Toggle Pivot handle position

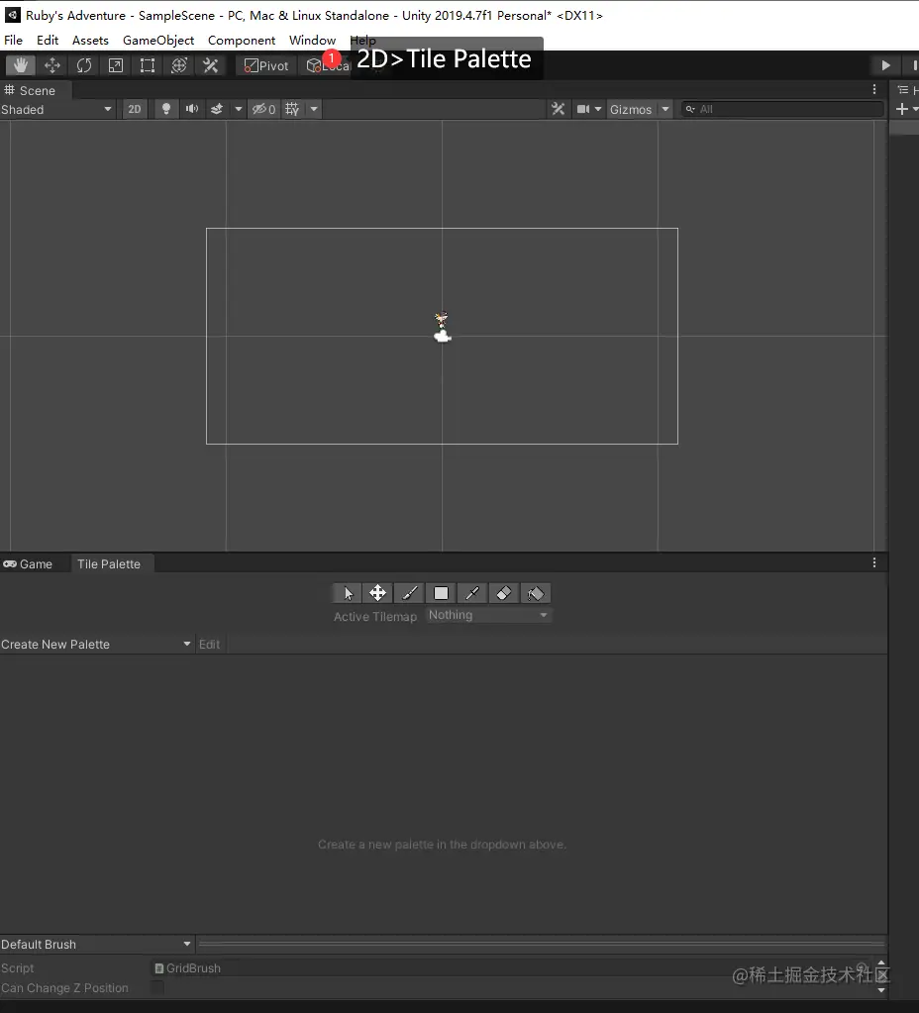coord(266,66)
